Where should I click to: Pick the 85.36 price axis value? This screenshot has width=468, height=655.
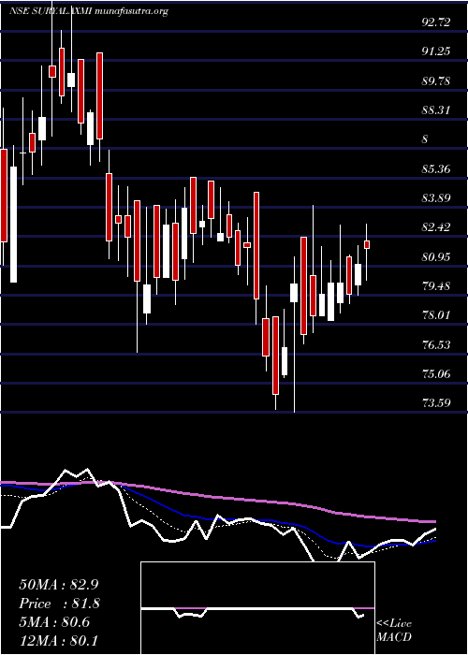(x=436, y=169)
